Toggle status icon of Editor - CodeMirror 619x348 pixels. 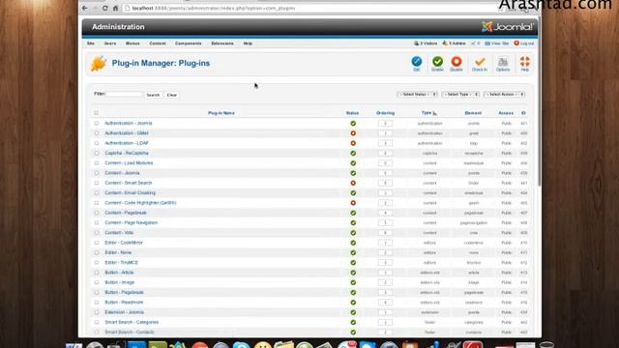[x=353, y=243]
